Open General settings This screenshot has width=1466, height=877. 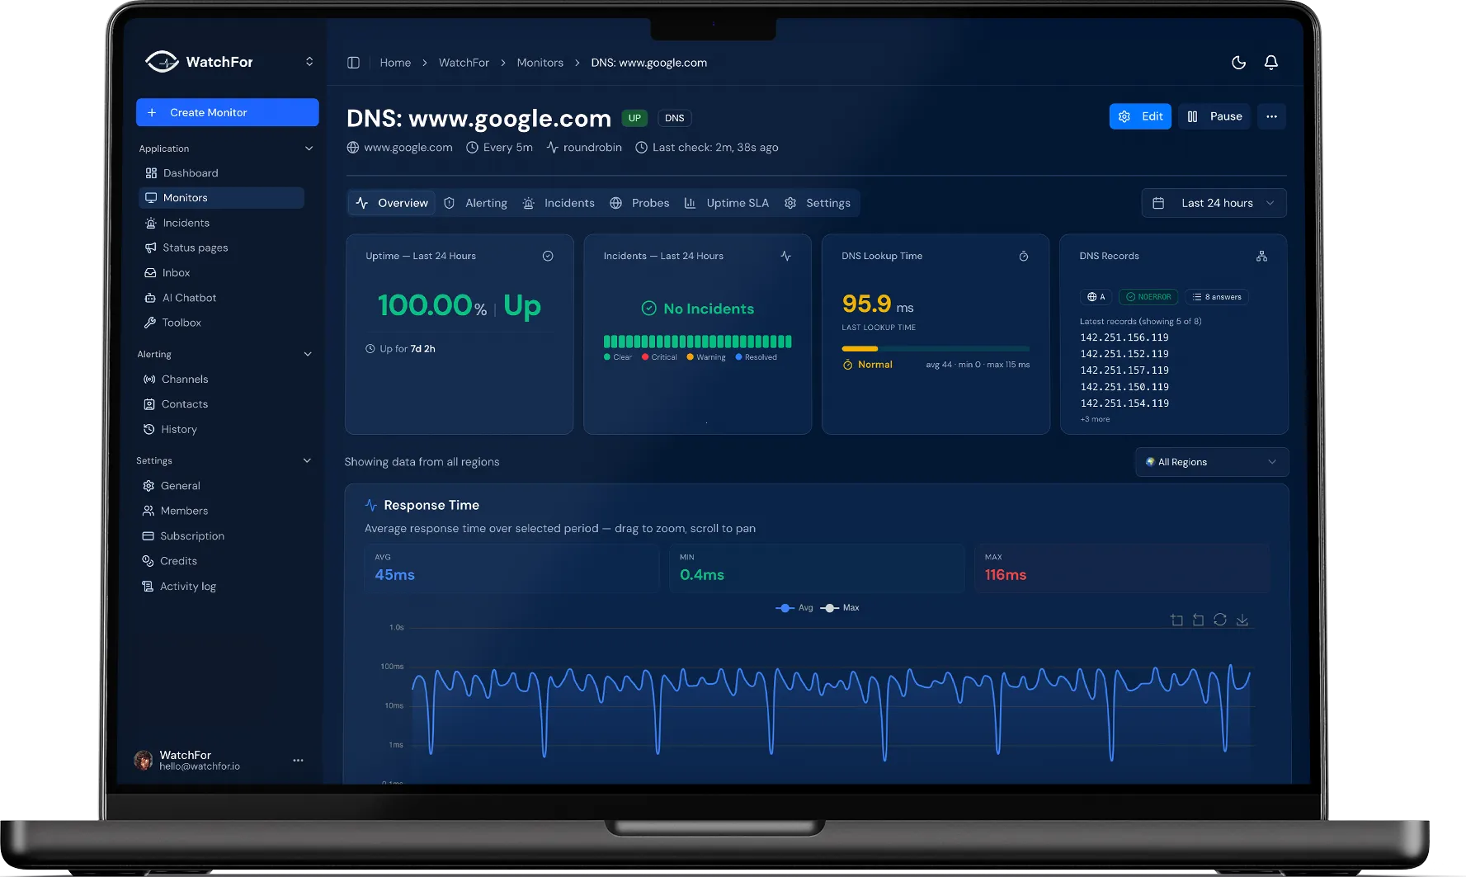tap(219, 486)
